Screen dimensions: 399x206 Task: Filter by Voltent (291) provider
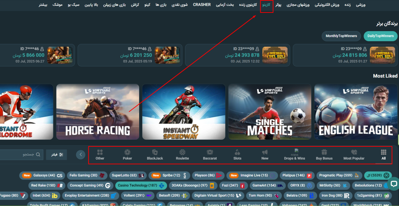[x=138, y=196]
